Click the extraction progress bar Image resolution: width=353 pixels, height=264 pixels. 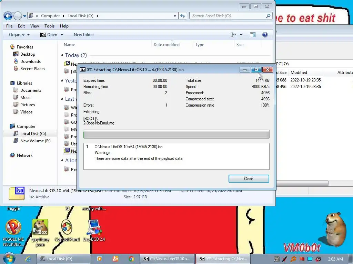point(176,134)
